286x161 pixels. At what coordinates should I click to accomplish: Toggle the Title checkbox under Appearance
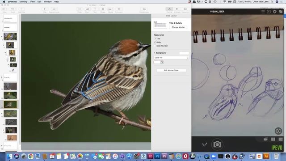[x=155, y=39]
